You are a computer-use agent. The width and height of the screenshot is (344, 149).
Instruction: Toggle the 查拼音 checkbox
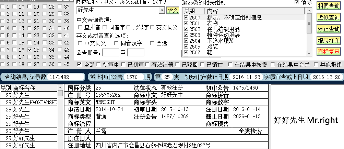point(80,28)
